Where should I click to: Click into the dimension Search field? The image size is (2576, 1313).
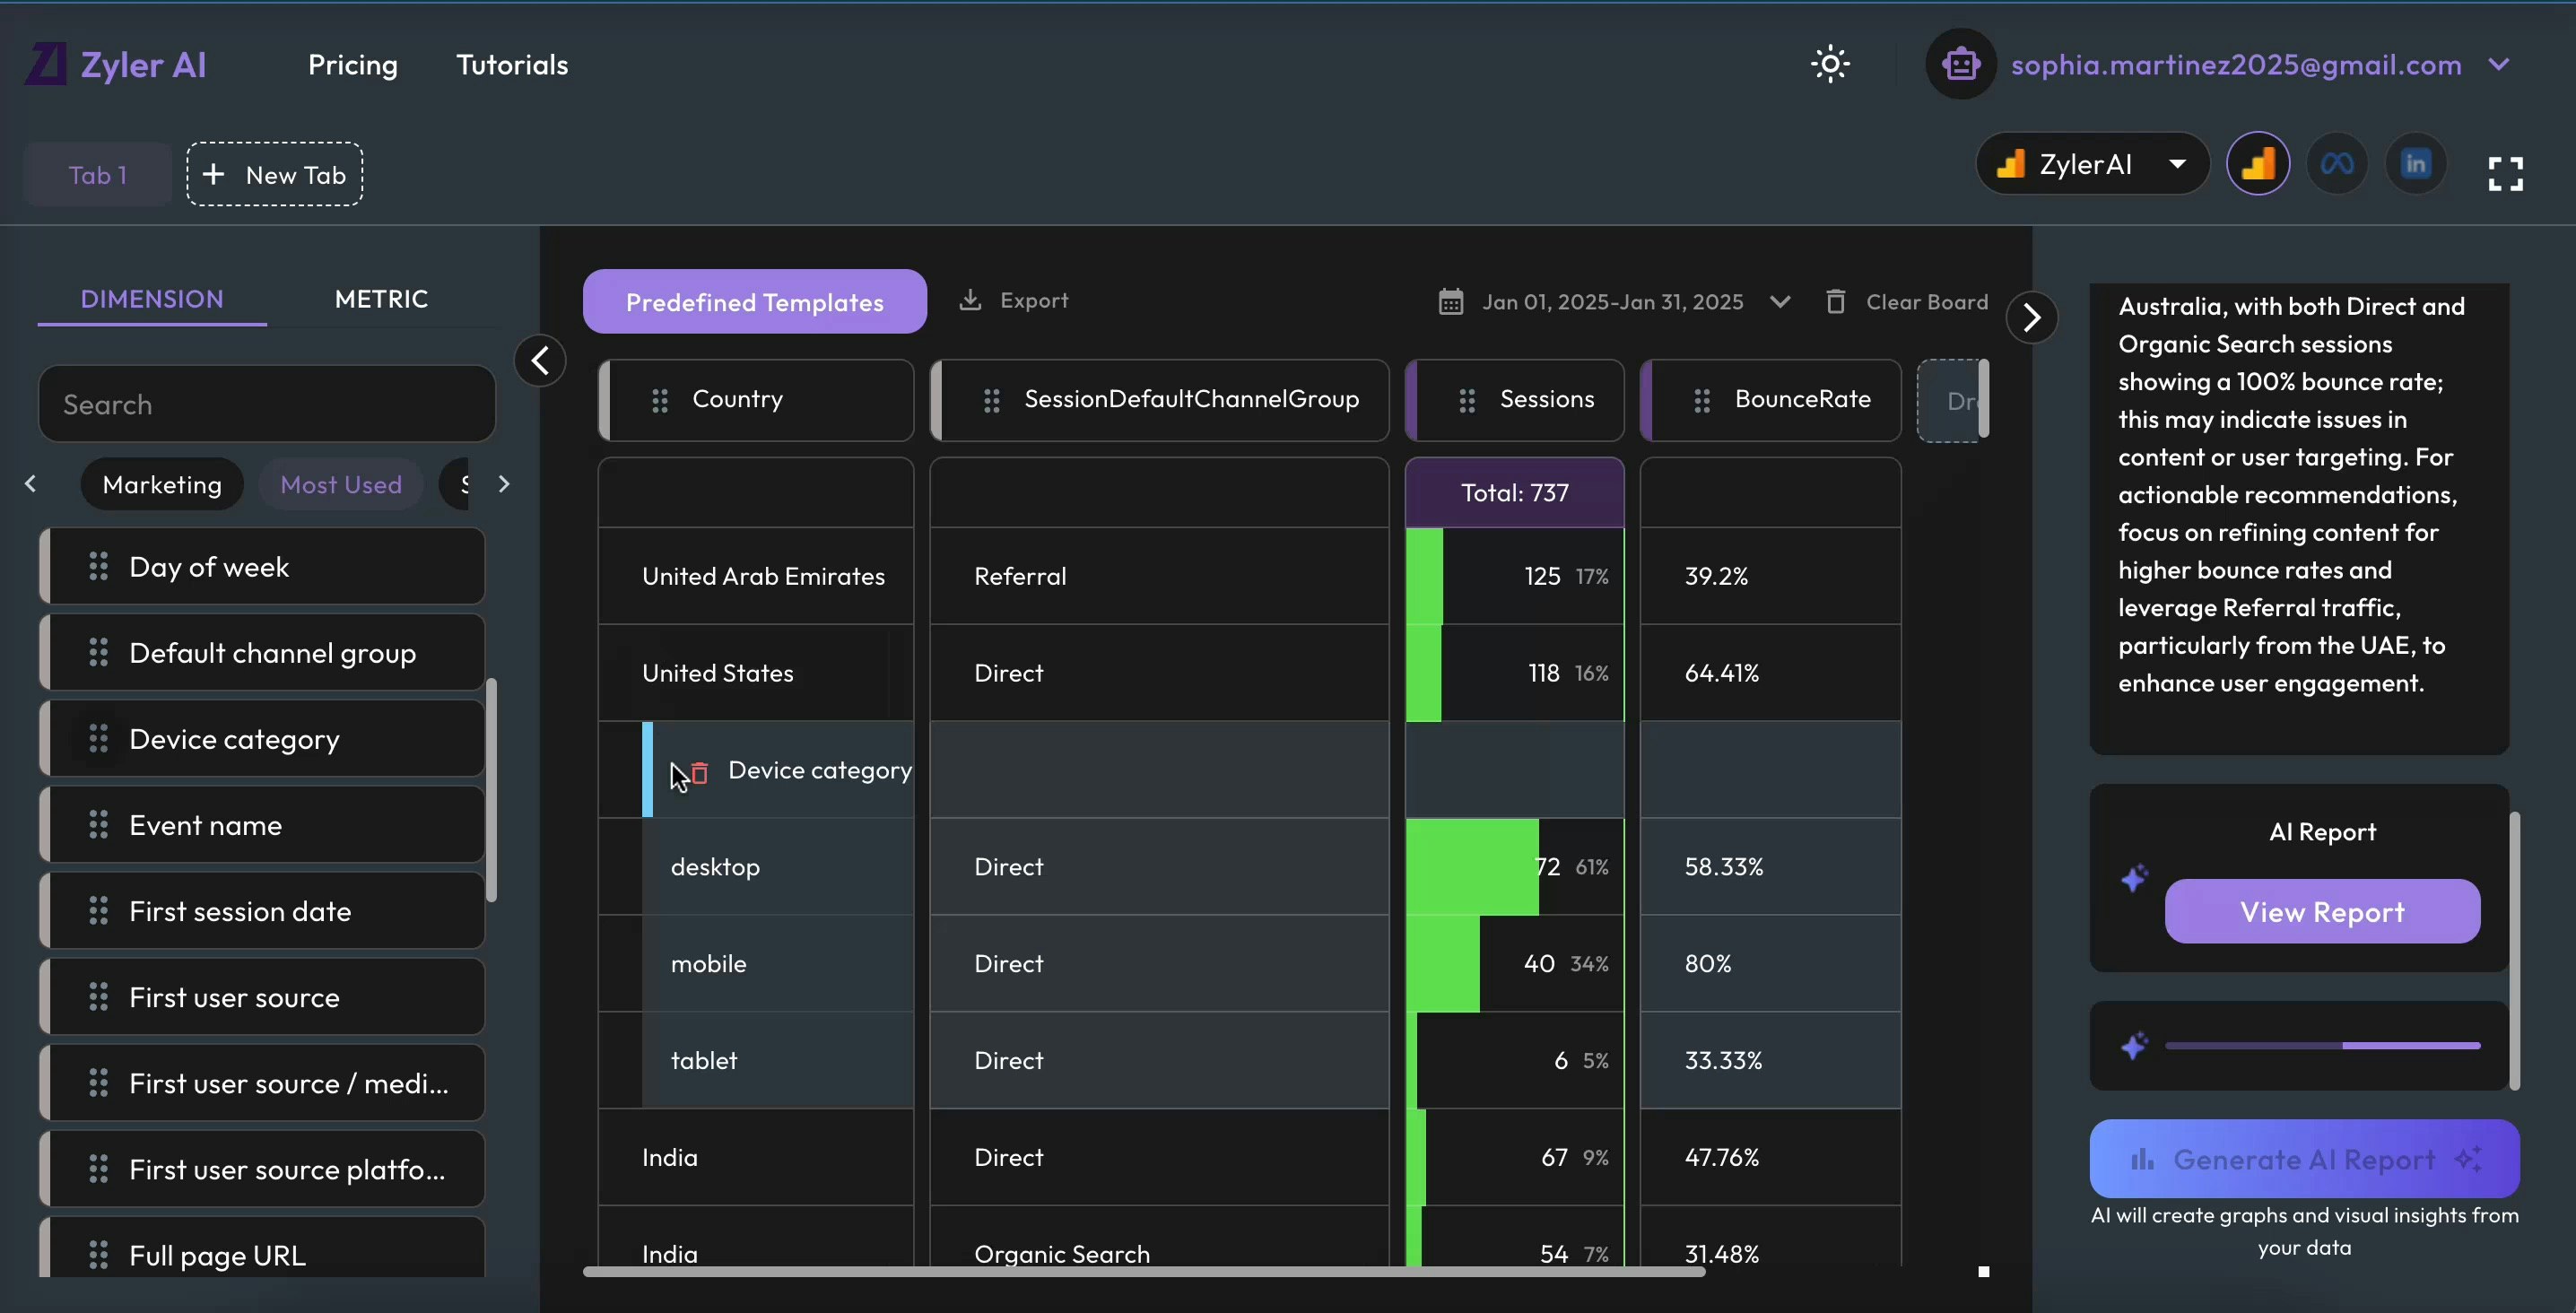[x=267, y=404]
